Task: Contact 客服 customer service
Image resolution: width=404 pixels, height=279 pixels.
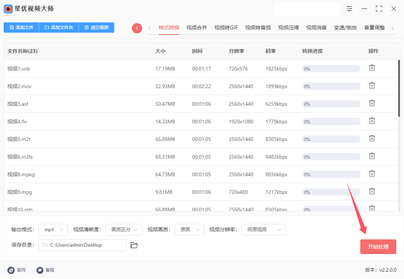Action: click(46, 270)
